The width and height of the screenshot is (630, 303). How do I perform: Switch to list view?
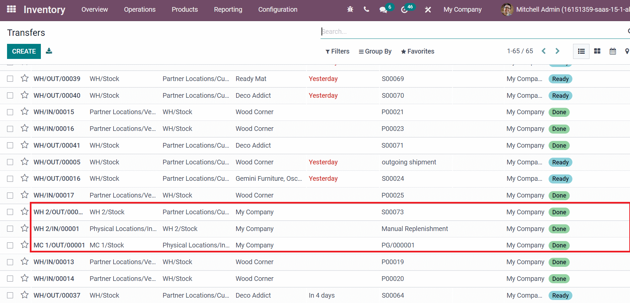[x=581, y=51]
